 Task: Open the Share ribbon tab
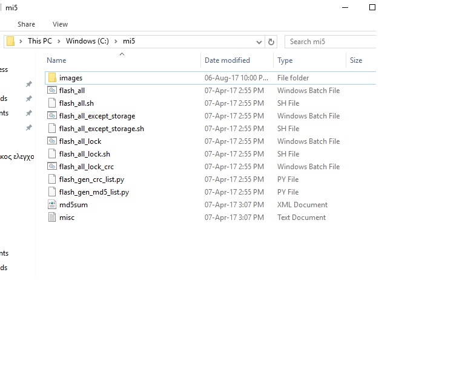pyautogui.click(x=26, y=24)
